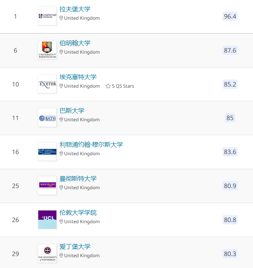Open 利物浦约翰·穆尔斯大学 link
Screen dimensions: 253x268
(91, 145)
